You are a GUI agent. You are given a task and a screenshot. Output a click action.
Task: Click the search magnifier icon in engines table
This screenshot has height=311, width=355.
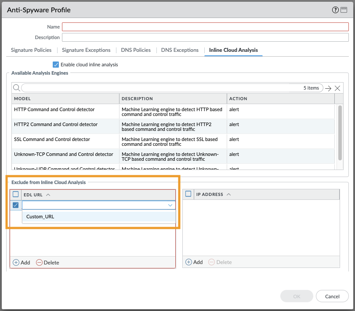16,88
